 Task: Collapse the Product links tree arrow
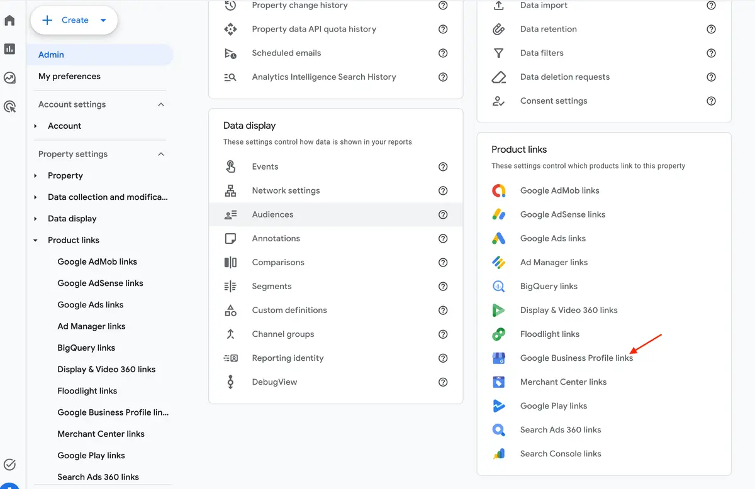(x=36, y=240)
